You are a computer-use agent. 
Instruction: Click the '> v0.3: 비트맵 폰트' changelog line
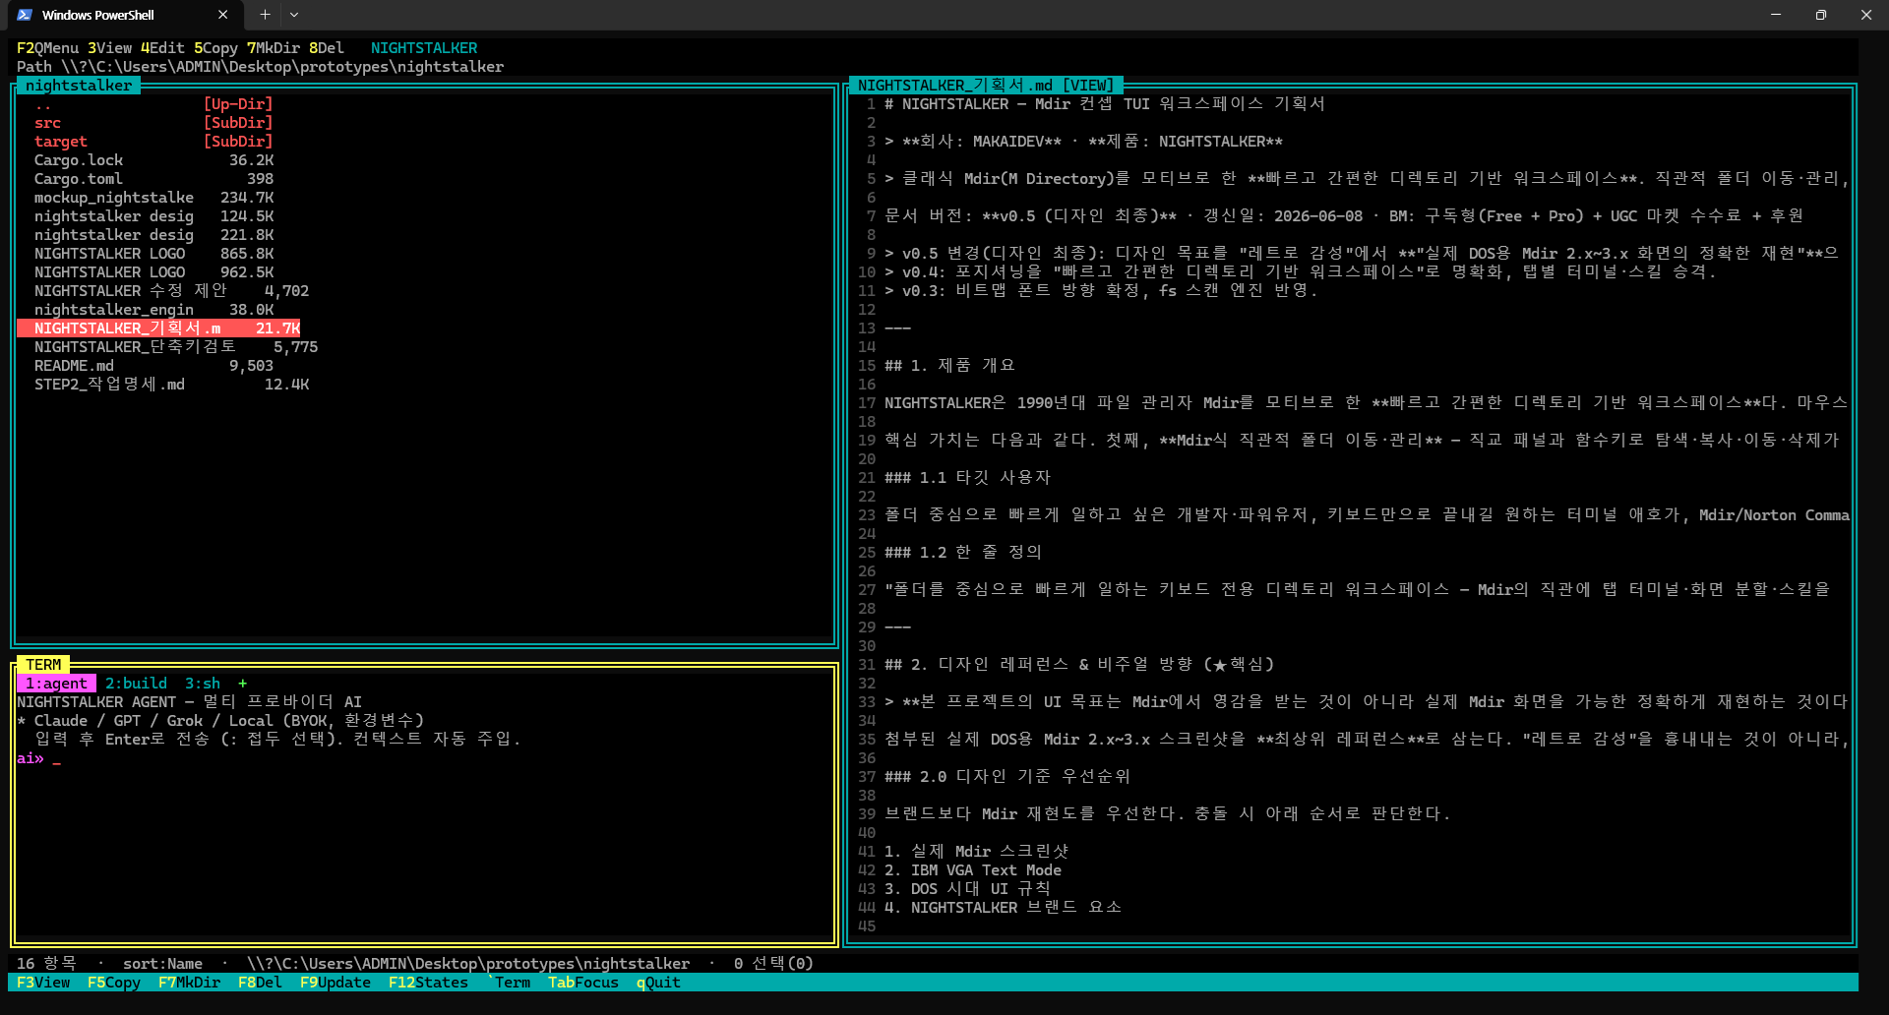pos(1100,291)
